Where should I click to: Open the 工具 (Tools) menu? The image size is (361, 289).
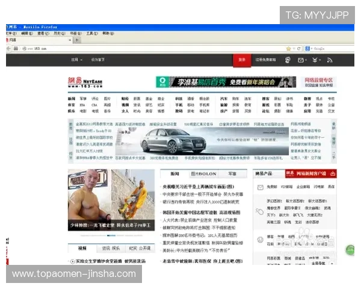(92, 33)
